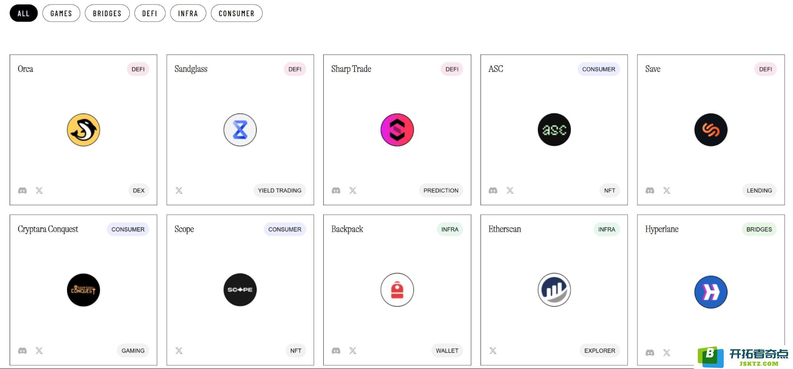This screenshot has width=793, height=369.
Task: Show only INFRA projects
Action: 188,13
